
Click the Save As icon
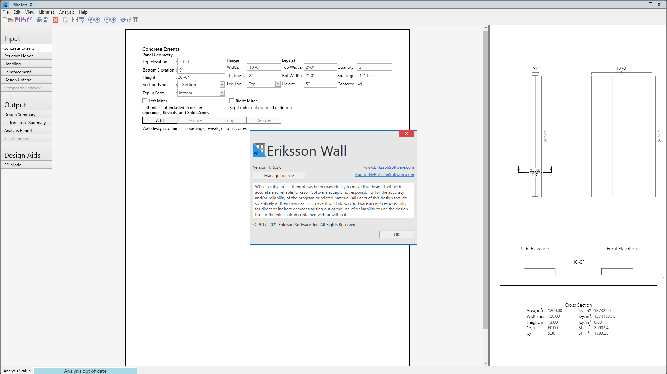pos(24,20)
